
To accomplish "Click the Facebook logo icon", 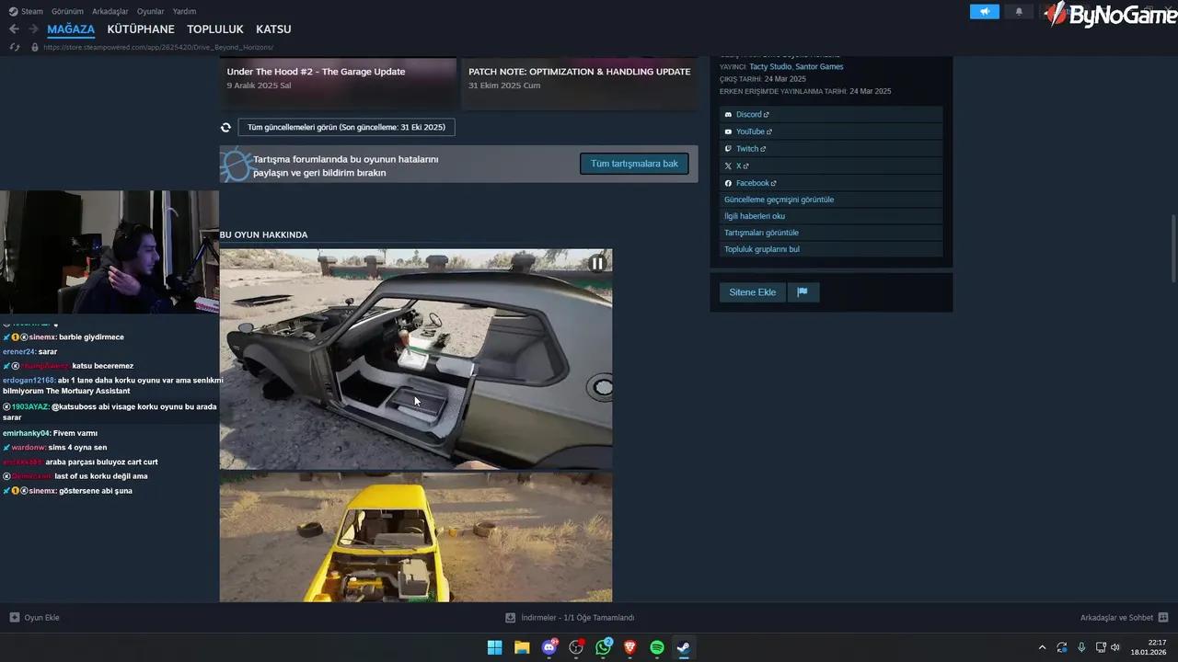I will click(728, 183).
